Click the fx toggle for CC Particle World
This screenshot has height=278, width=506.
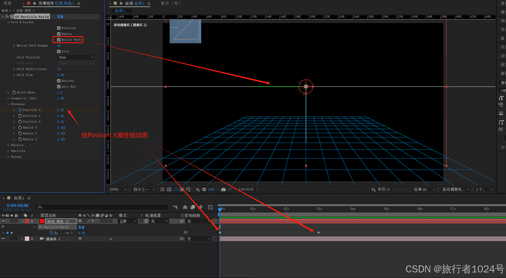[x=7, y=17]
